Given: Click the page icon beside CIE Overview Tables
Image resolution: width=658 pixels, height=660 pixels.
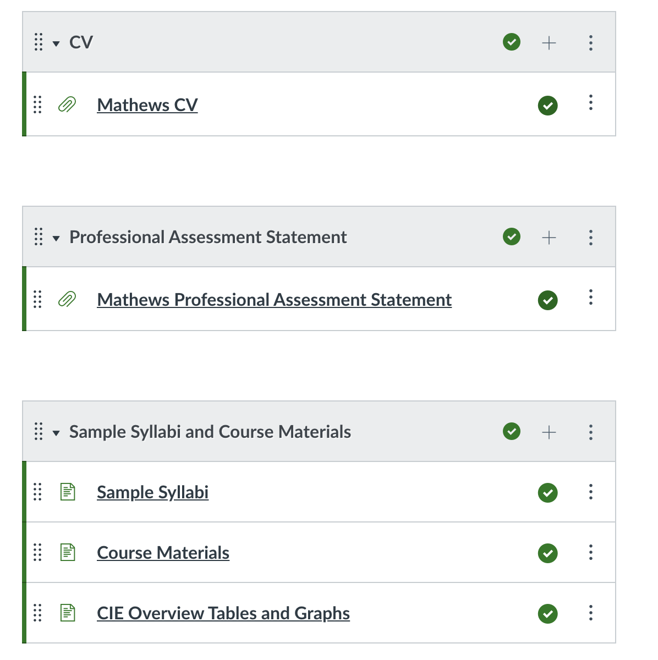Looking at the screenshot, I should 68,613.
